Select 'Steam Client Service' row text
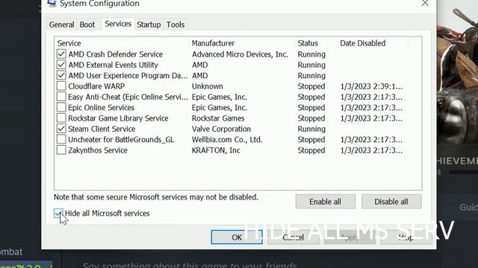 [x=102, y=129]
